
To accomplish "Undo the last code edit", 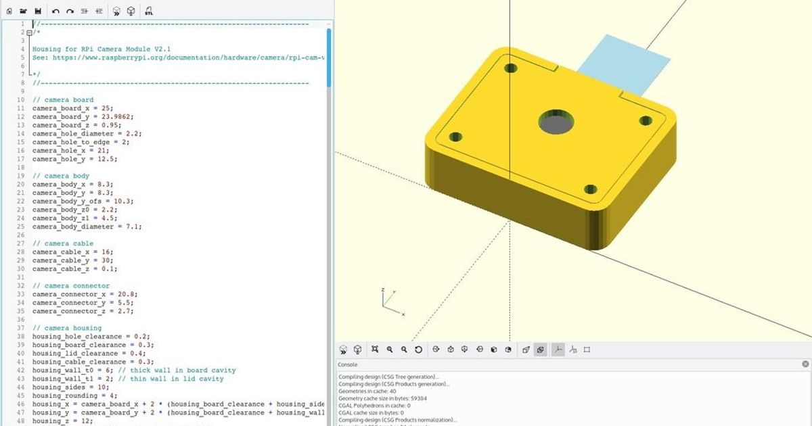I will 56,11.
